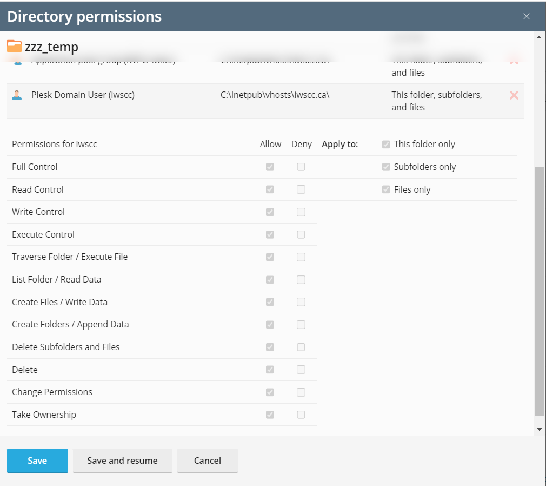The width and height of the screenshot is (546, 486).
Task: Click the scrollbar down arrow
Action: [x=539, y=430]
